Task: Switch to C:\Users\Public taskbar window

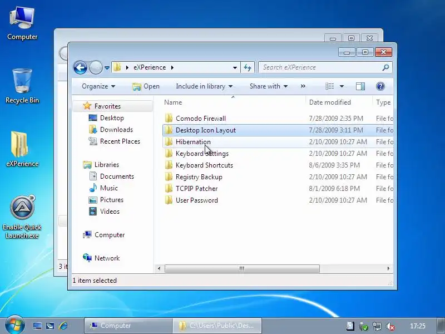Action: coord(217,326)
